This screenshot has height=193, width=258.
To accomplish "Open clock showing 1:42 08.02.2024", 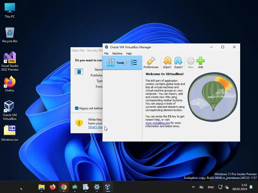I will (x=240, y=187).
